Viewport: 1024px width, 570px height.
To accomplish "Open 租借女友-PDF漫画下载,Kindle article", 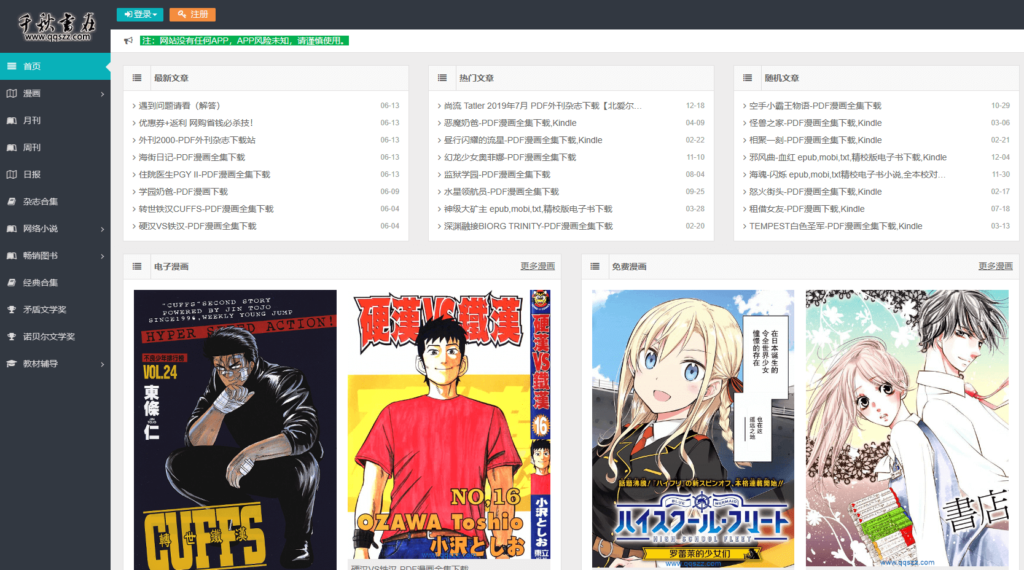I will click(x=807, y=209).
